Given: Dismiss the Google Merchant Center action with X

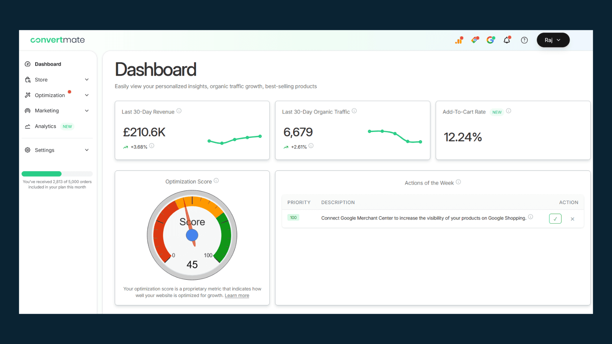Looking at the screenshot, I should pyautogui.click(x=572, y=219).
